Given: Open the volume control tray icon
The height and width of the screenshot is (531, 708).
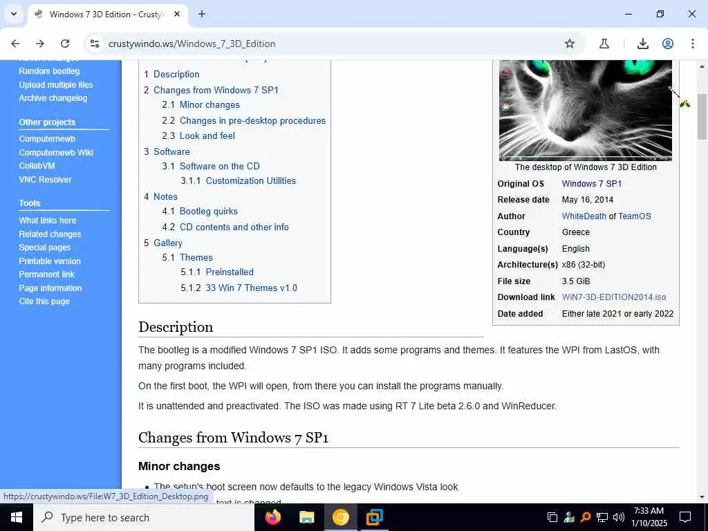Looking at the screenshot, I should [619, 517].
